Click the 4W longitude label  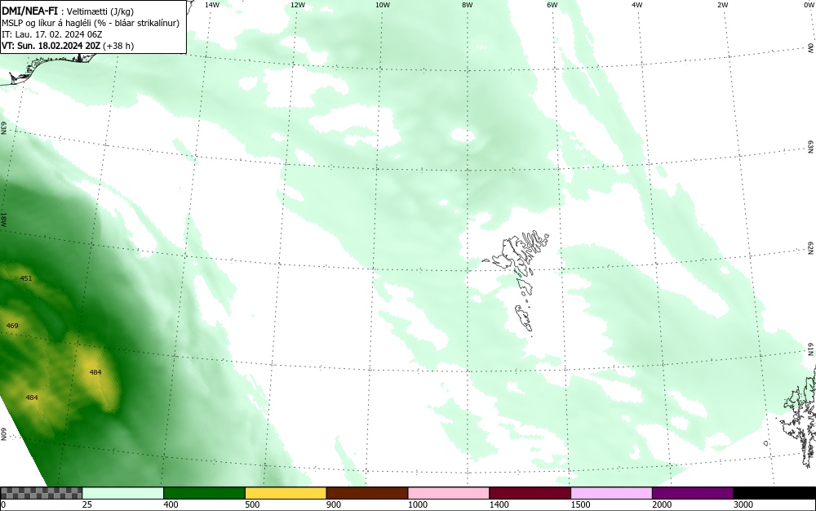[x=637, y=5]
